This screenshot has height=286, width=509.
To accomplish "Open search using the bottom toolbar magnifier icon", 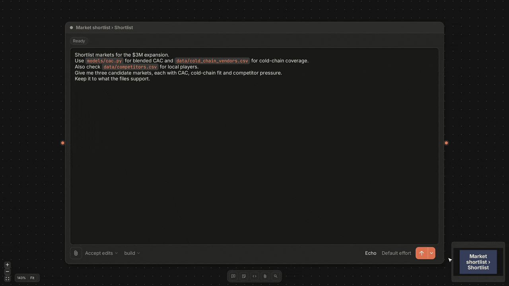I will tap(276, 276).
